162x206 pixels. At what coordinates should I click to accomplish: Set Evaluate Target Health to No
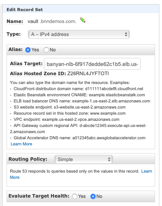pyautogui.click(x=93, y=196)
